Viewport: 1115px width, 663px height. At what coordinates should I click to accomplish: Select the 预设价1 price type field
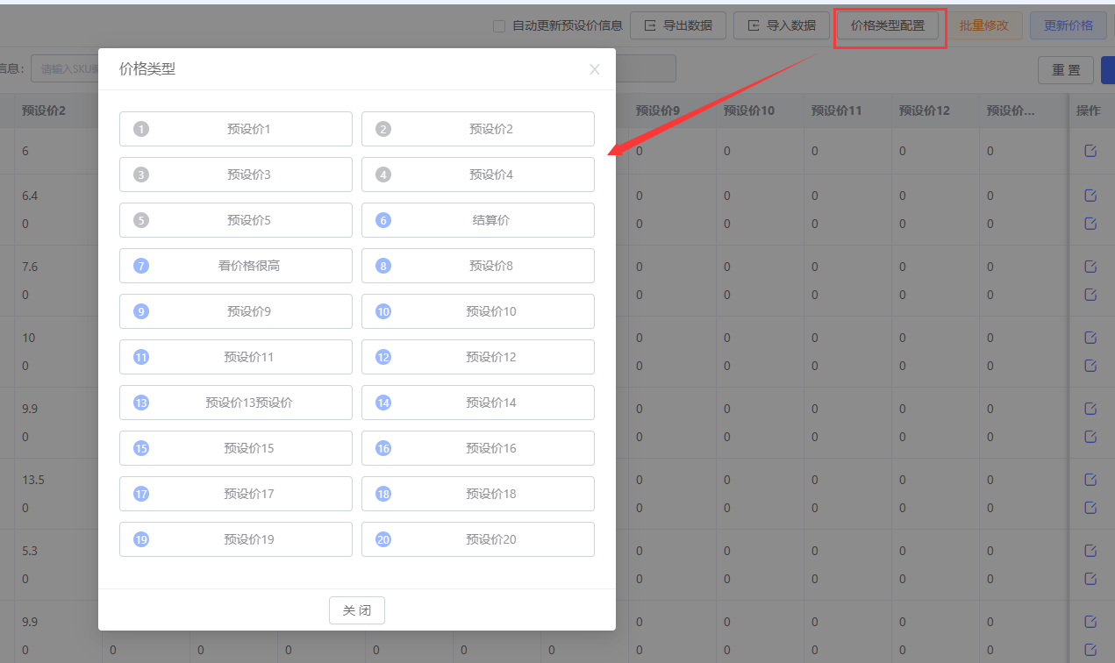236,129
